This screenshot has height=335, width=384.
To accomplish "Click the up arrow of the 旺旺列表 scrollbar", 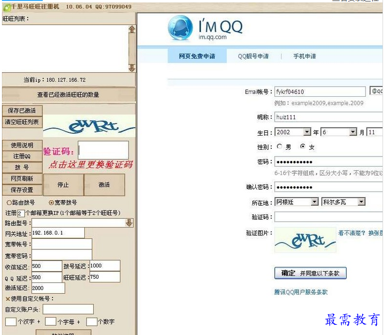I will coord(132,30).
